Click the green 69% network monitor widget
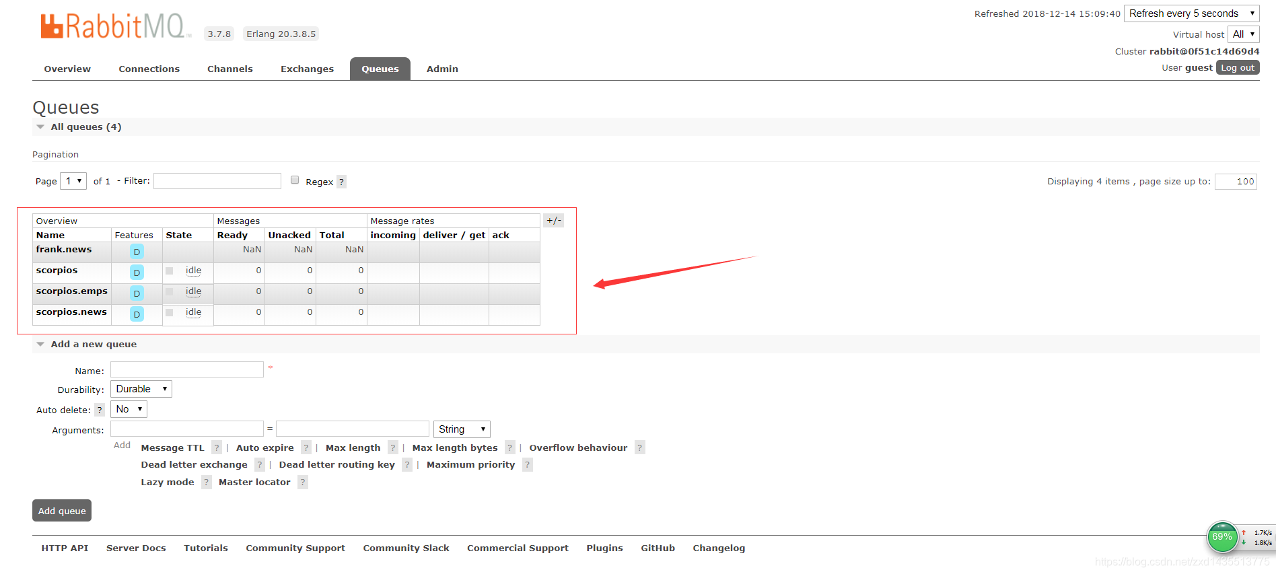Image resolution: width=1276 pixels, height=574 pixels. point(1222,537)
